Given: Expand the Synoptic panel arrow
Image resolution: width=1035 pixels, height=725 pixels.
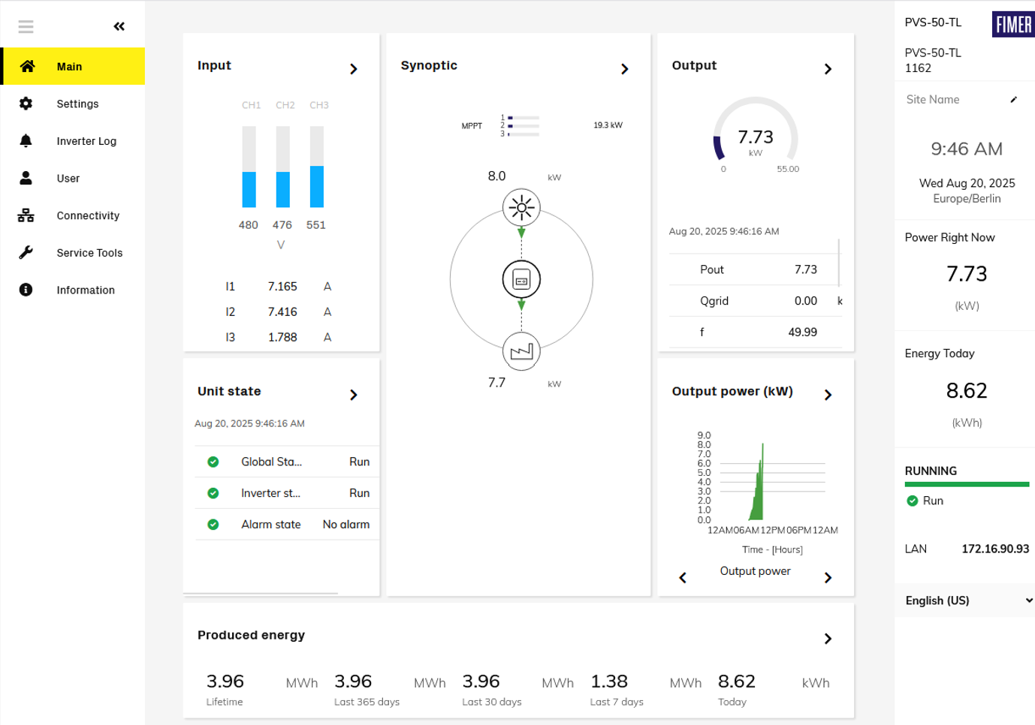Looking at the screenshot, I should [x=624, y=69].
